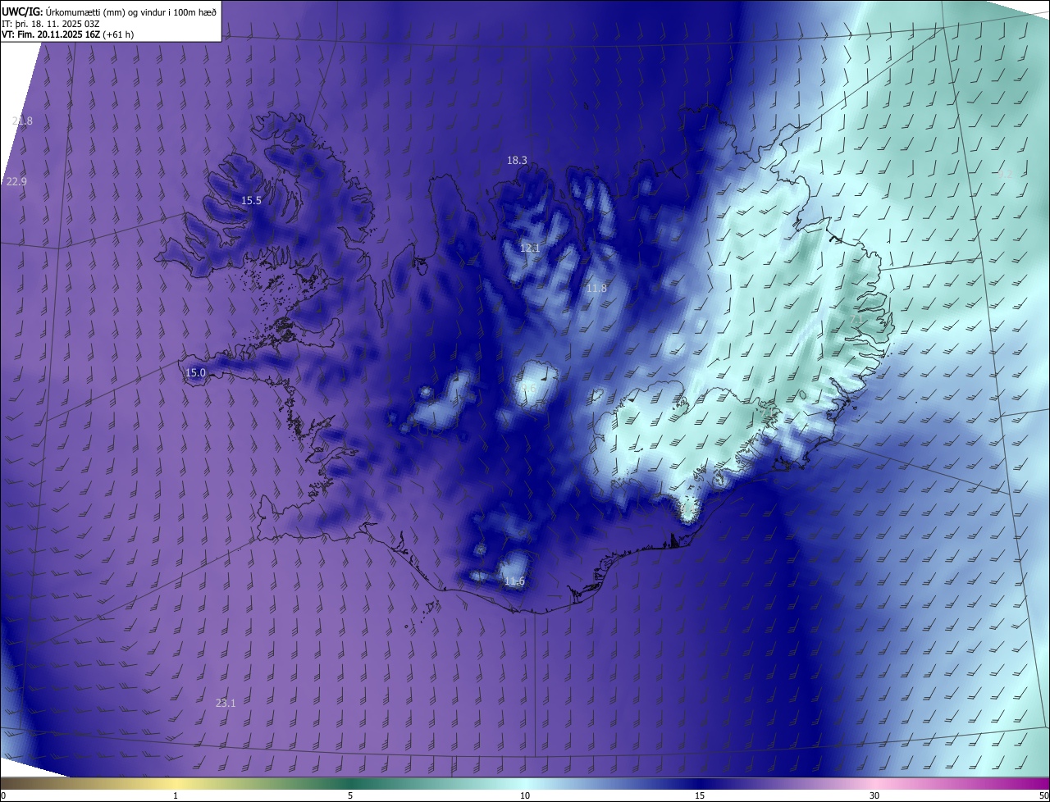This screenshot has width=1050, height=802.
Task: Click the 'IT: þri. 18. 11. 2025 03Z' line
Action: [49, 23]
